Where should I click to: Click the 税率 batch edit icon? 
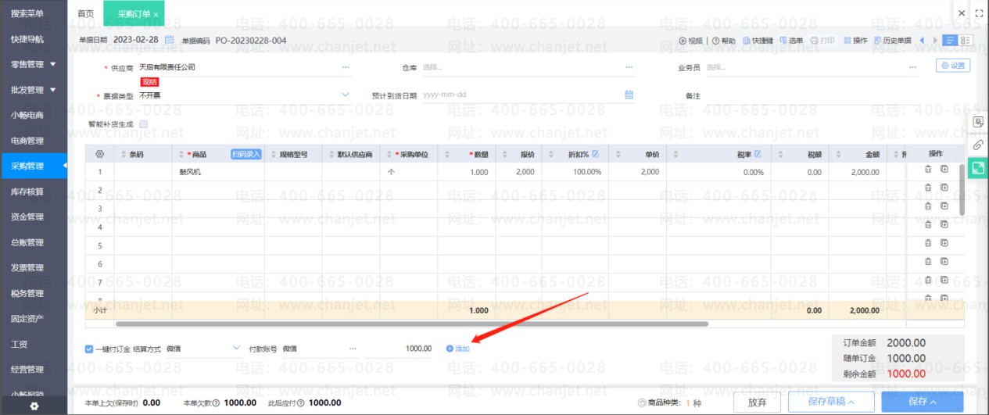click(758, 154)
